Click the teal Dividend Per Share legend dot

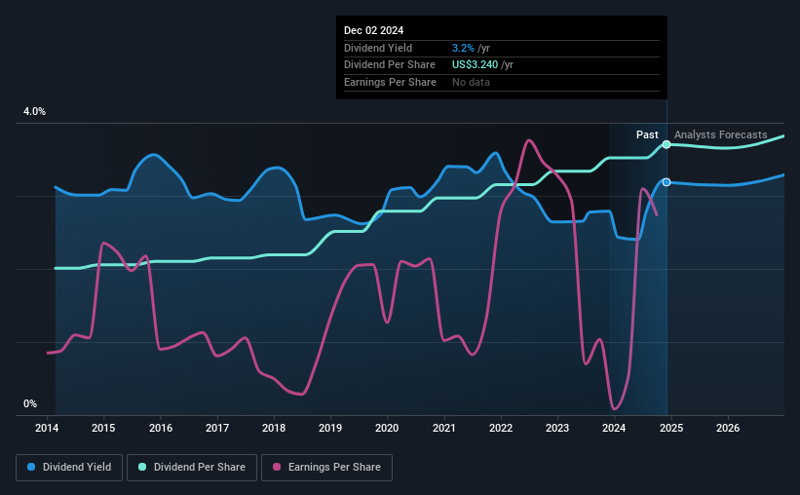tap(142, 467)
